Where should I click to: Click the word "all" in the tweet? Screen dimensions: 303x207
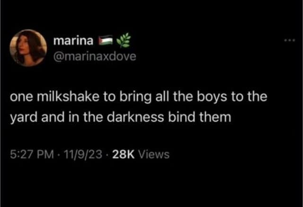[x=162, y=97]
